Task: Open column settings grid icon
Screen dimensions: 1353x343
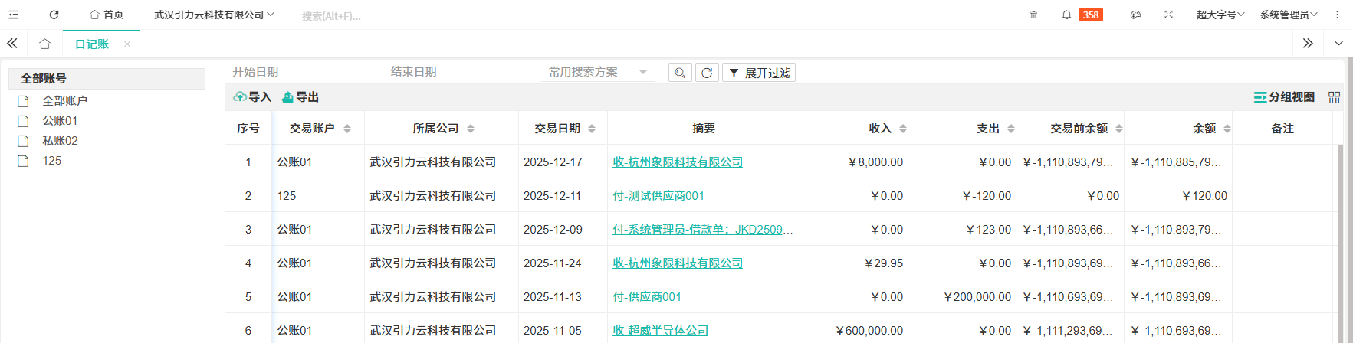Action: coord(1334,97)
